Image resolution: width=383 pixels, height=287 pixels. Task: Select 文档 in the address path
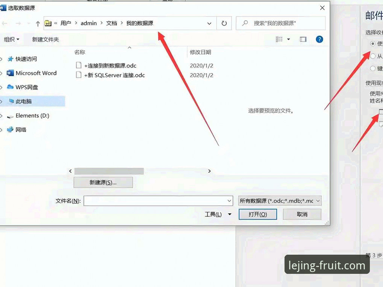[111, 23]
